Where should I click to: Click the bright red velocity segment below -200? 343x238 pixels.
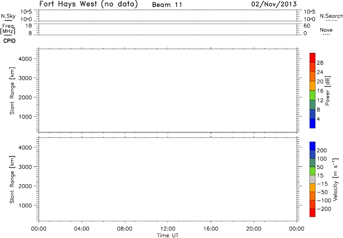(313, 213)
